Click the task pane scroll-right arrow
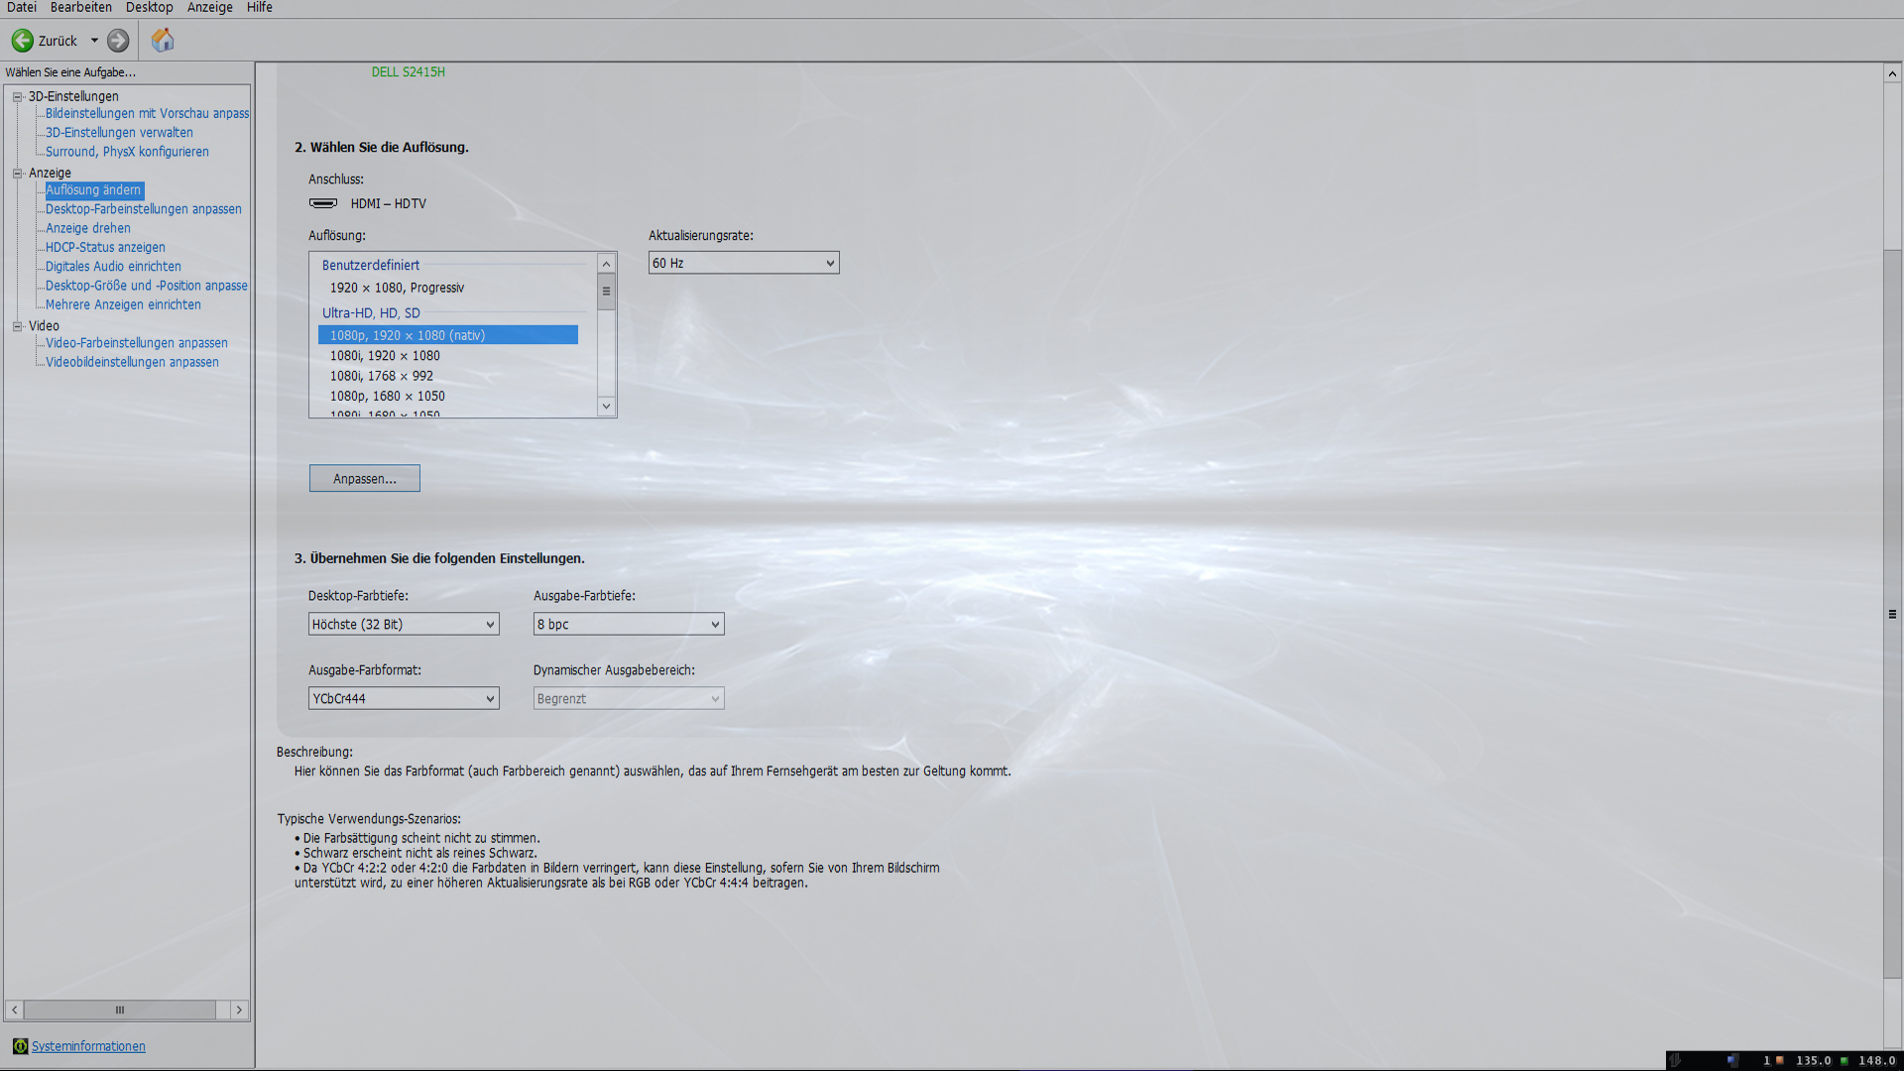Viewport: 1904px width, 1071px height. point(239,1010)
